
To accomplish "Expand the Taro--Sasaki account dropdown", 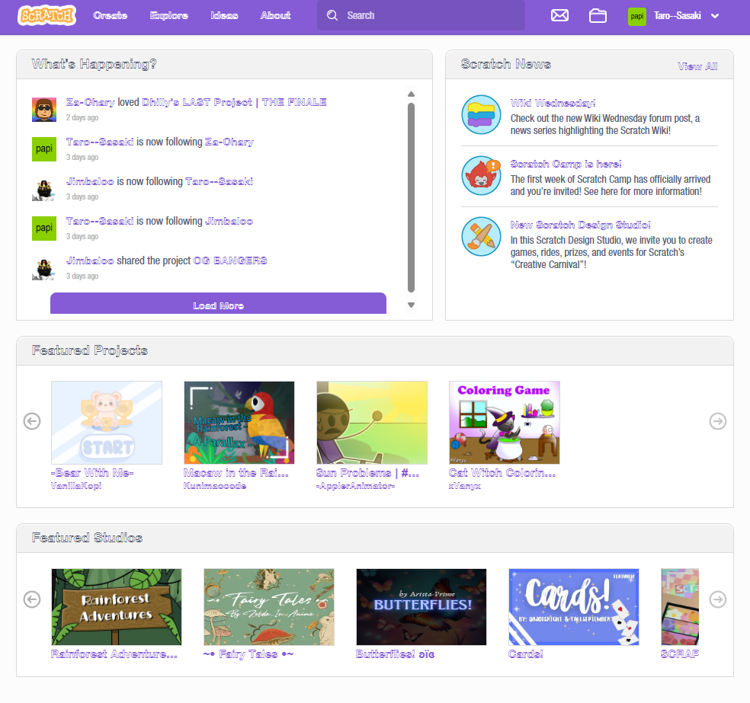I will click(x=714, y=15).
